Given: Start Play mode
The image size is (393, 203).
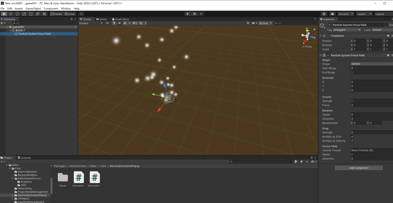Looking at the screenshot, I should click(188, 14).
